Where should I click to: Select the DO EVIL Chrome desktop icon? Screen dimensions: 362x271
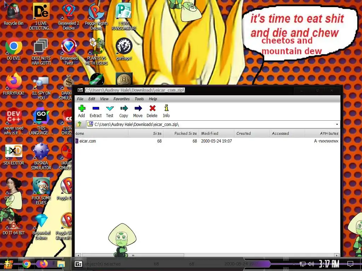(14, 49)
